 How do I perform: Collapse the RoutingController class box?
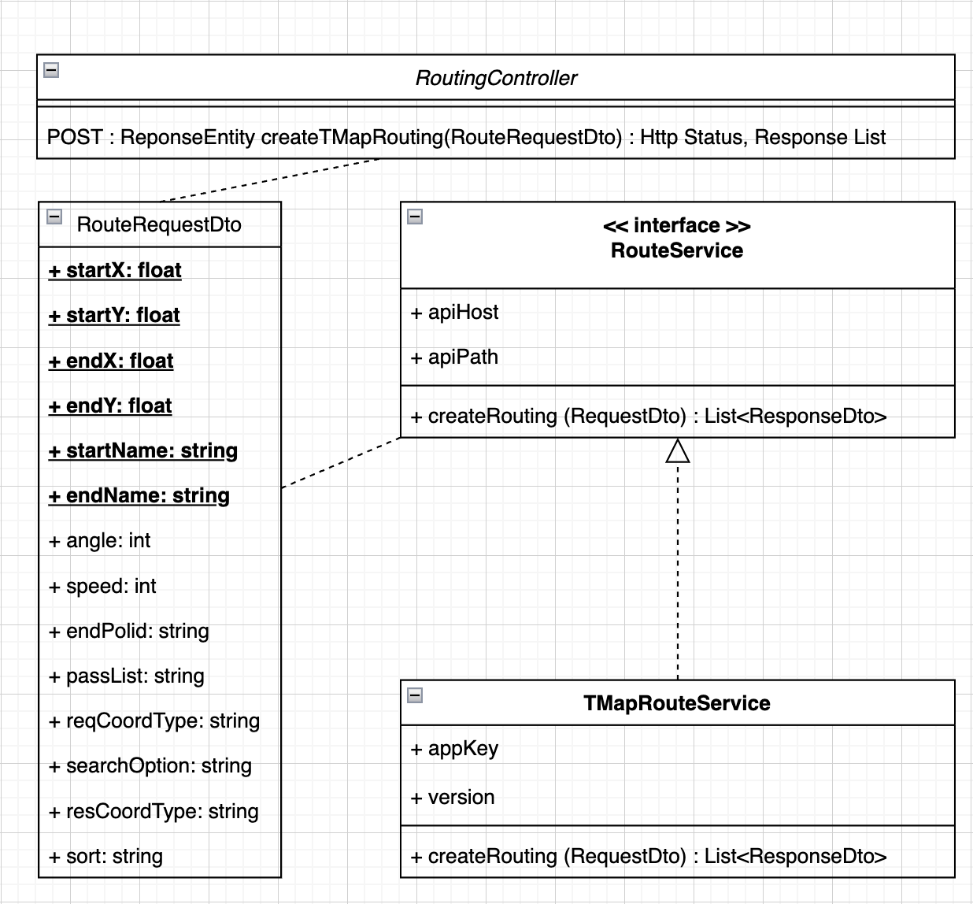coord(51,70)
